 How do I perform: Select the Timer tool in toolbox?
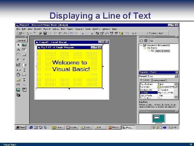click(18, 75)
